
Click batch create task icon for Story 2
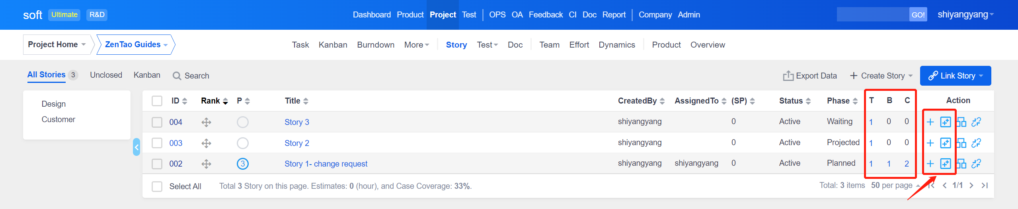946,143
